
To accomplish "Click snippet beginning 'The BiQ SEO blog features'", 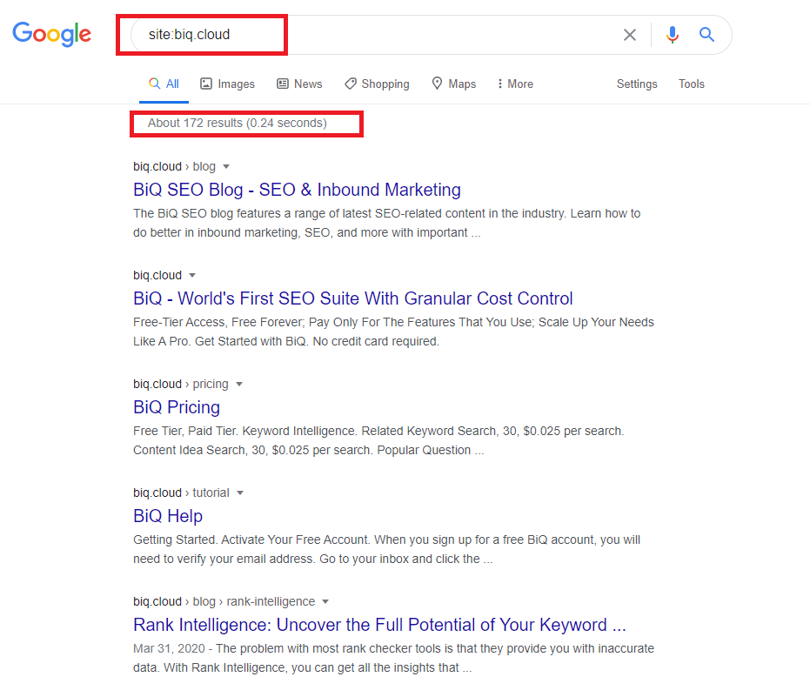I will click(387, 224).
